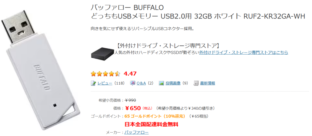312x136 pixels.
Task: Click the 4.47 rating score
Action: pyautogui.click(x=130, y=73)
